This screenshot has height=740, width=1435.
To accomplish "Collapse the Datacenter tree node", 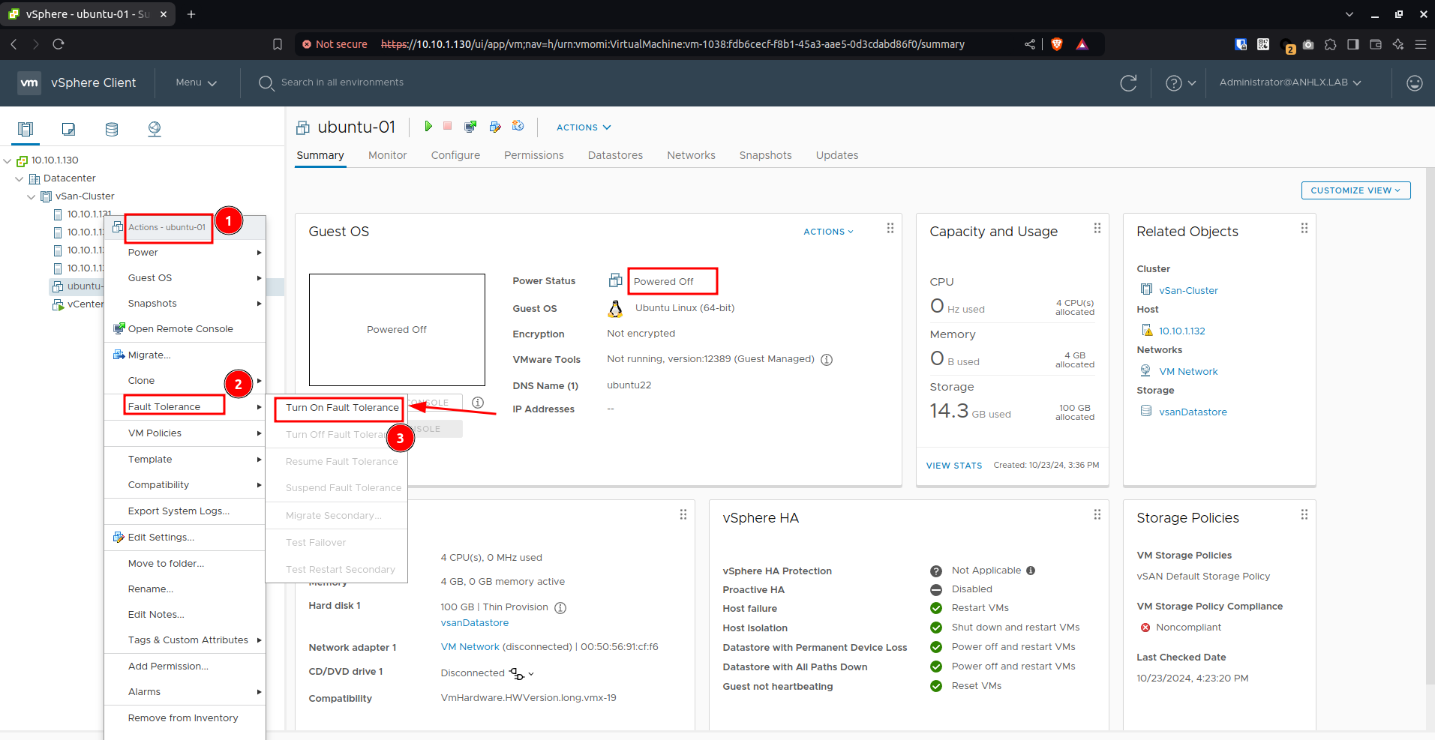I will [x=20, y=179].
